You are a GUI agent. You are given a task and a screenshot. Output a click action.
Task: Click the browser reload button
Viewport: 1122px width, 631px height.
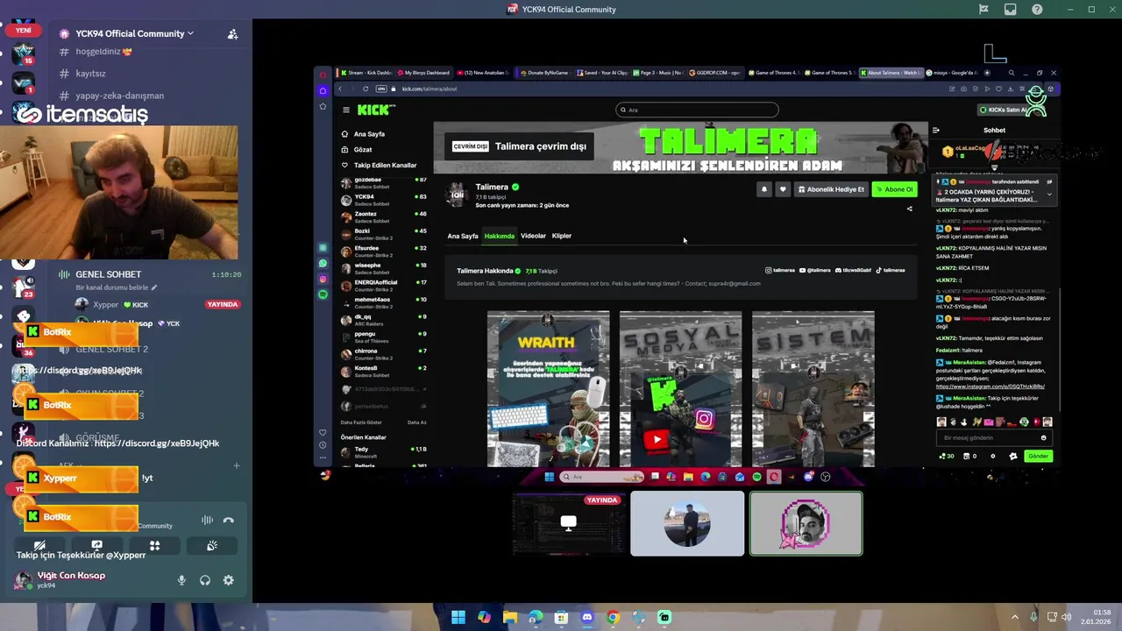(366, 89)
